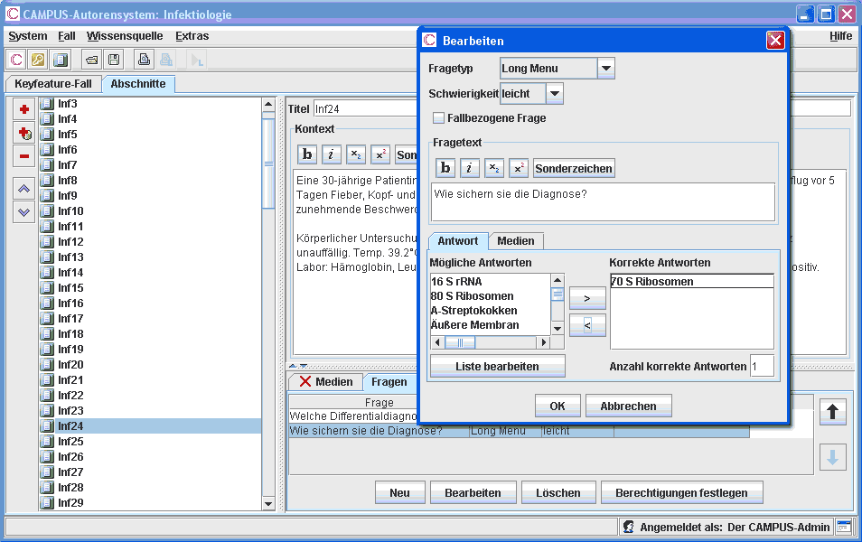
Task: Expand the Schwierigkeit dropdown
Action: coord(555,93)
